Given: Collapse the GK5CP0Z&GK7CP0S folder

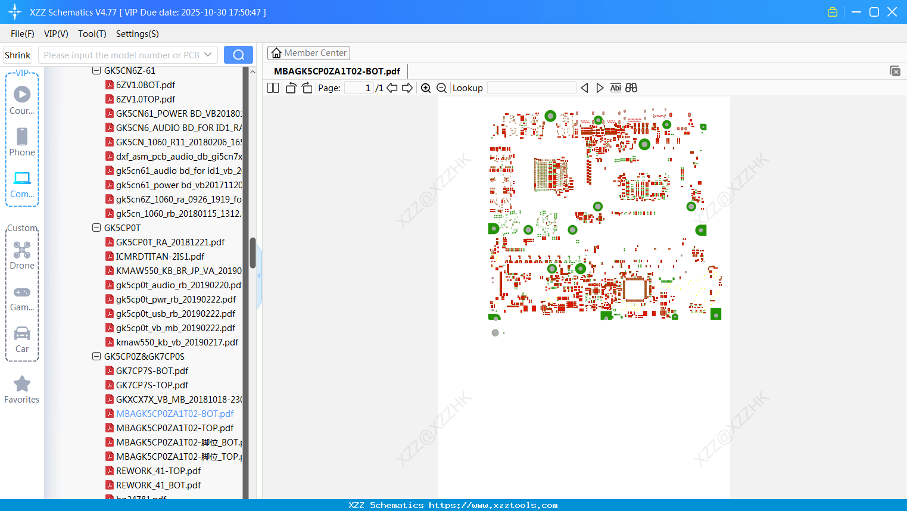Looking at the screenshot, I should pyautogui.click(x=96, y=357).
